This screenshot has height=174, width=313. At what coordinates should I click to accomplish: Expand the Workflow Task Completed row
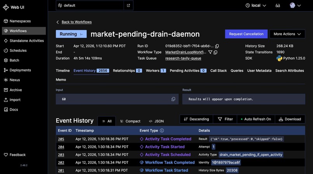pyautogui.click(x=181, y=162)
